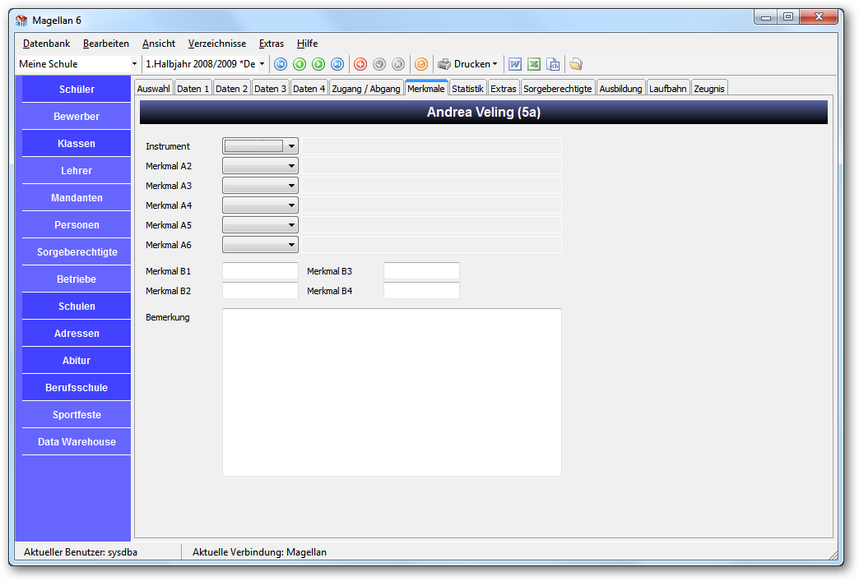Open the Verzeichnisse menu

pos(217,44)
